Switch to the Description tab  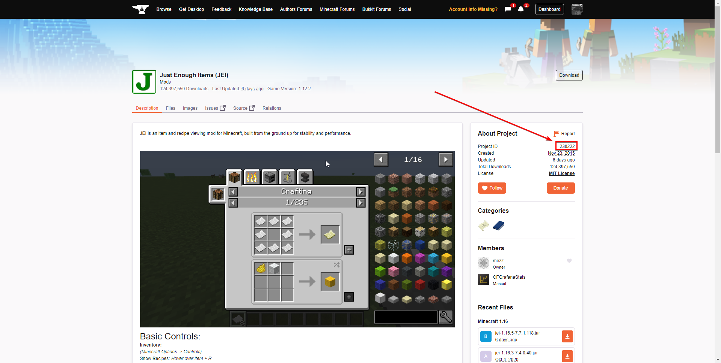click(x=147, y=108)
